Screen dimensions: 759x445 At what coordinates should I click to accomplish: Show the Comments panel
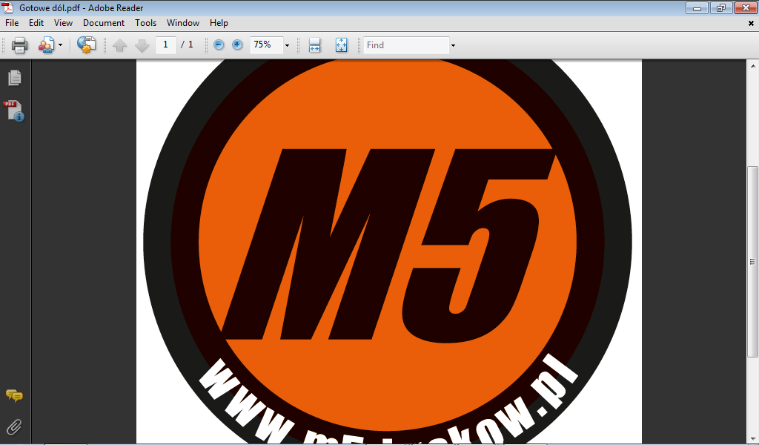[x=14, y=396]
